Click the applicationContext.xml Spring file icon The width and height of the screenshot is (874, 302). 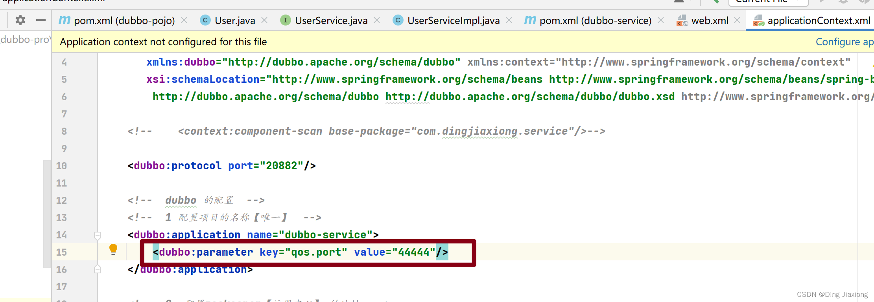pyautogui.click(x=758, y=20)
